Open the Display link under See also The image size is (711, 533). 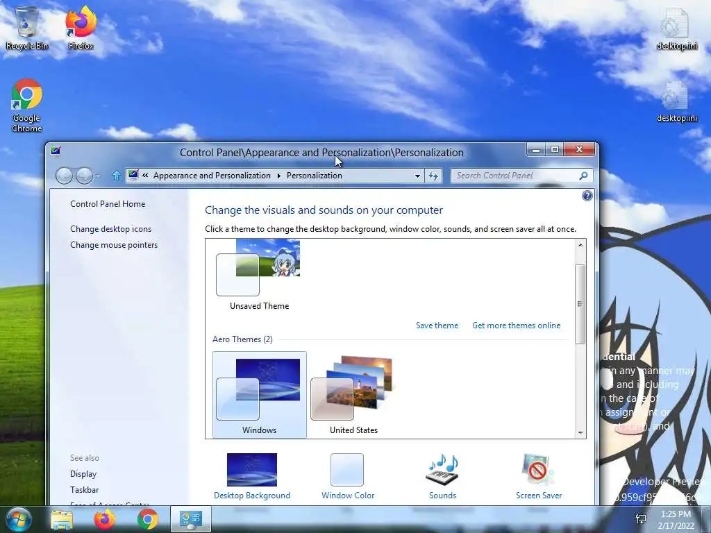pyautogui.click(x=83, y=474)
